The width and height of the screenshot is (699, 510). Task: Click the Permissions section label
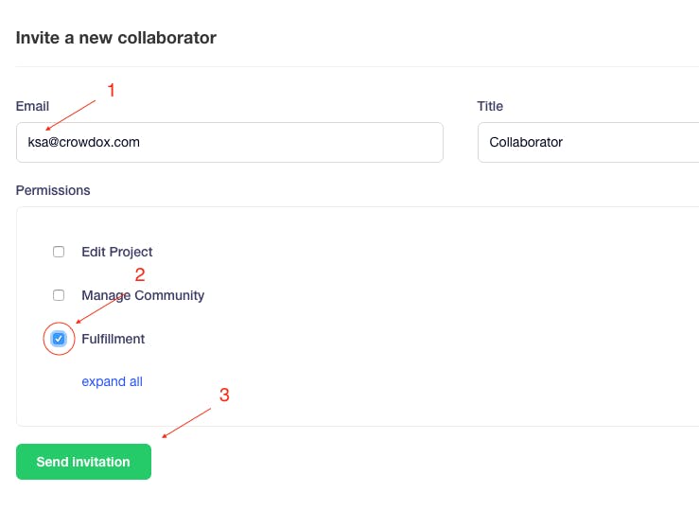pos(53,190)
